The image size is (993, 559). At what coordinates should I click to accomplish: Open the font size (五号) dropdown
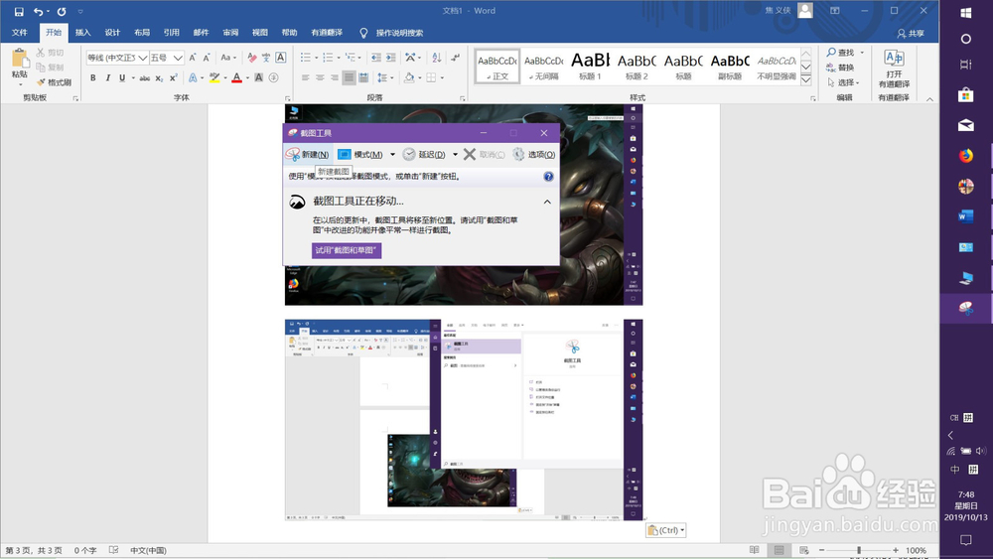(178, 58)
